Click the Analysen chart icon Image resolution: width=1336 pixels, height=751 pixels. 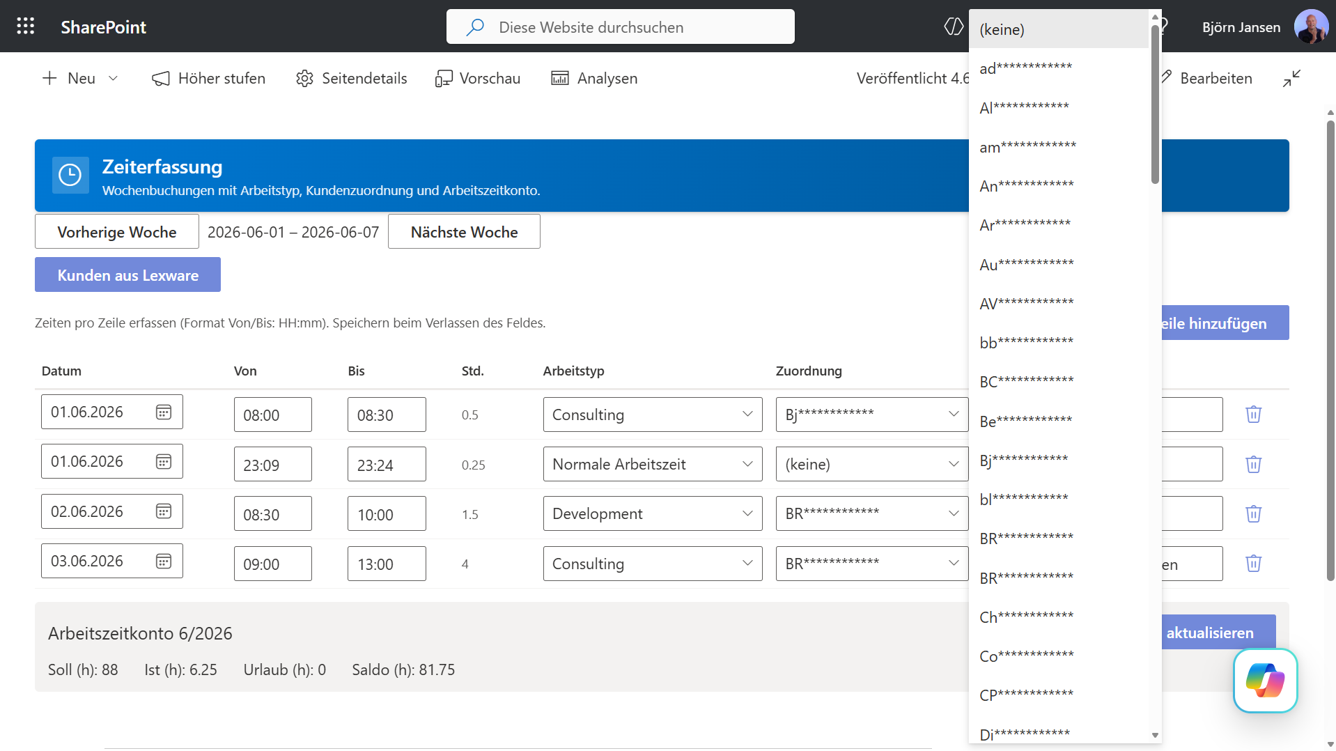[560, 78]
